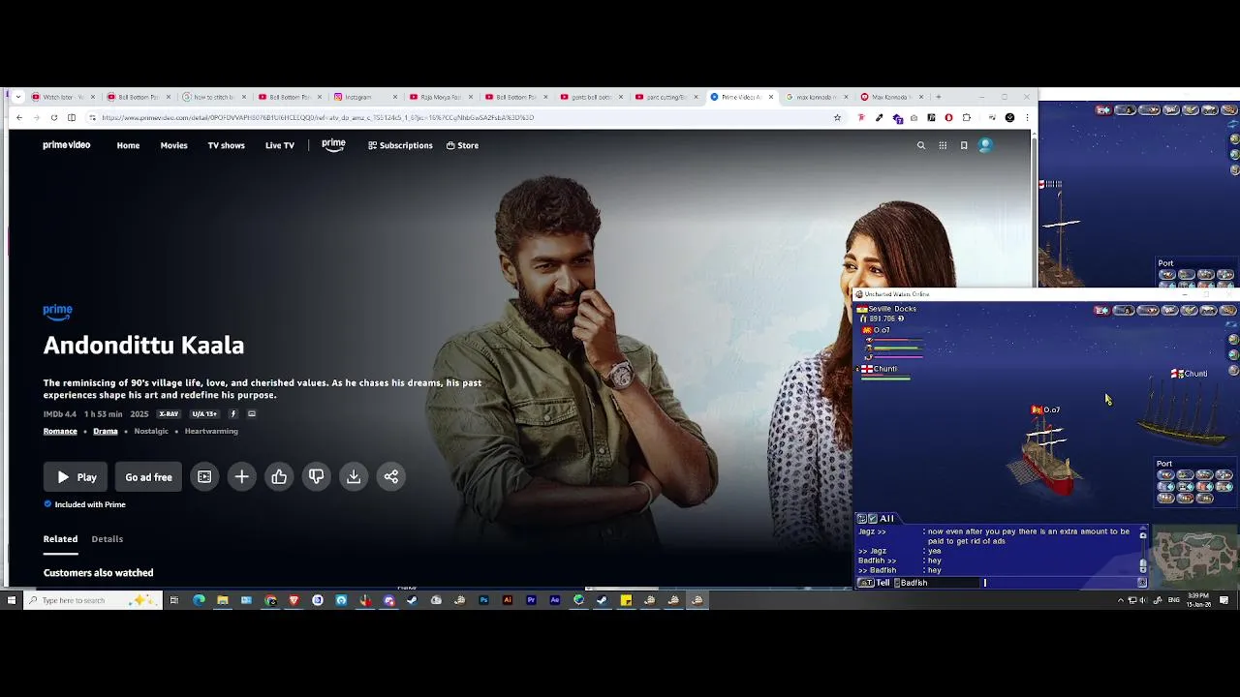Dislike the movie with thumbs down
Image resolution: width=1240 pixels, height=697 pixels.
[x=317, y=476]
